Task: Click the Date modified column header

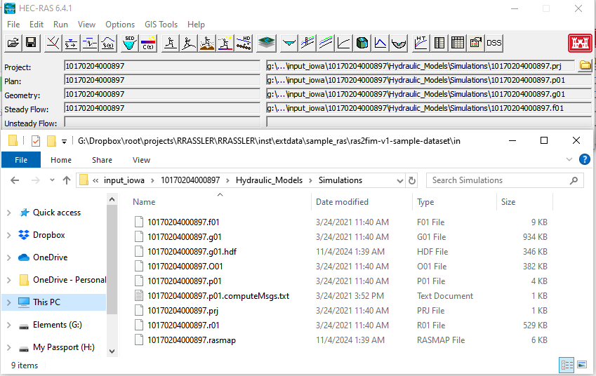Action: [x=342, y=202]
